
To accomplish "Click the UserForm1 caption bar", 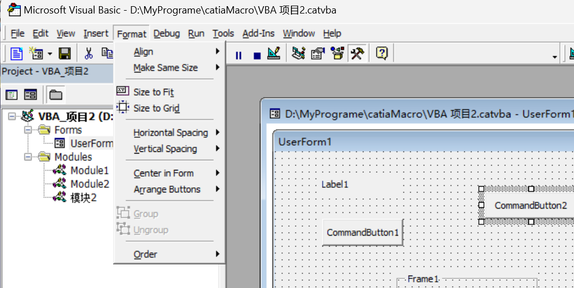I will click(x=424, y=142).
